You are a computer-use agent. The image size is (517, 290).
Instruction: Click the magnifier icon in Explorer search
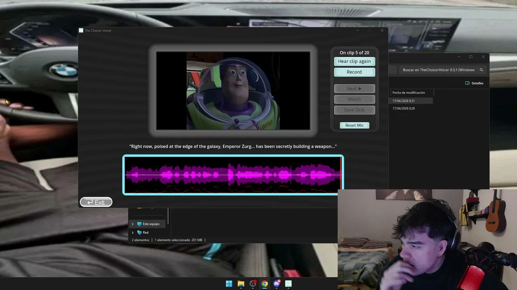(481, 70)
